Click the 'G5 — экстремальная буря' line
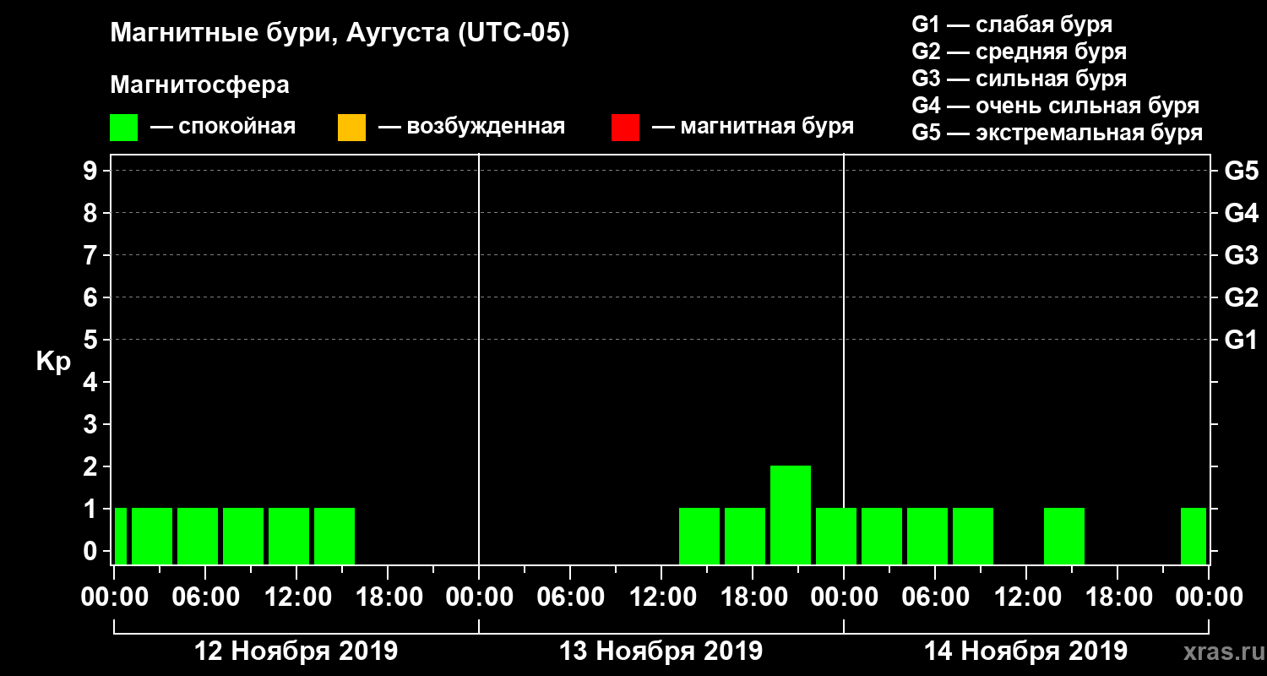This screenshot has height=676, width=1267. tap(1057, 133)
